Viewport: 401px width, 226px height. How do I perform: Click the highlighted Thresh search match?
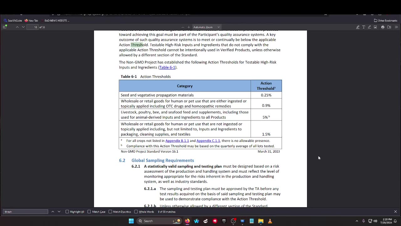pyautogui.click(x=137, y=45)
